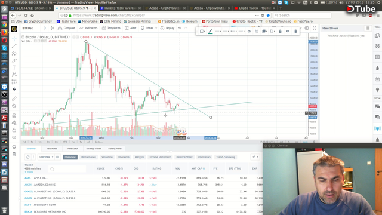
Task: Create an Alert from top toolbar
Action: 131,28
